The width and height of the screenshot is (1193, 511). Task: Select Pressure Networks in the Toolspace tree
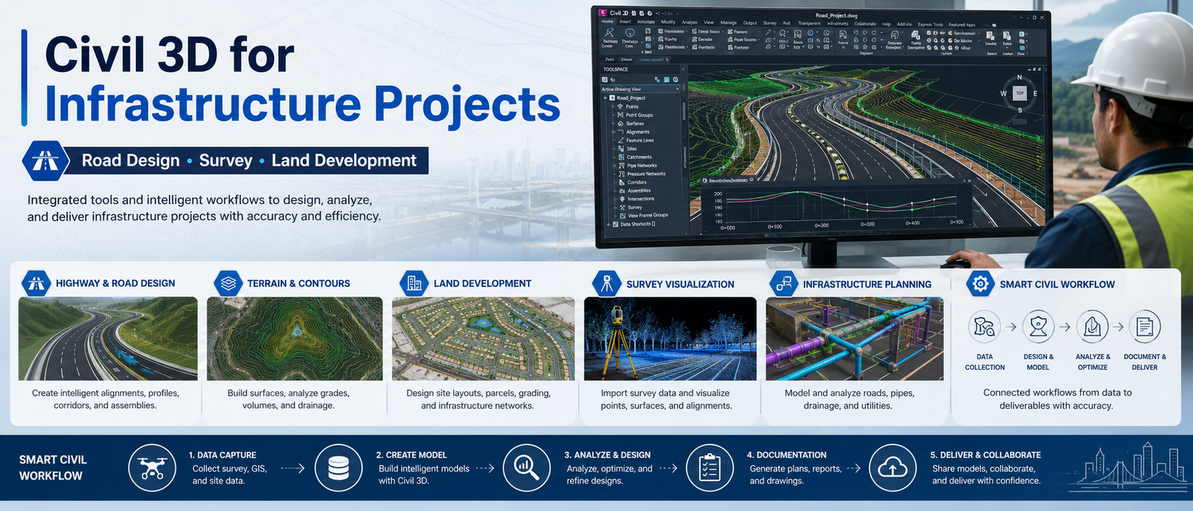coord(646,174)
